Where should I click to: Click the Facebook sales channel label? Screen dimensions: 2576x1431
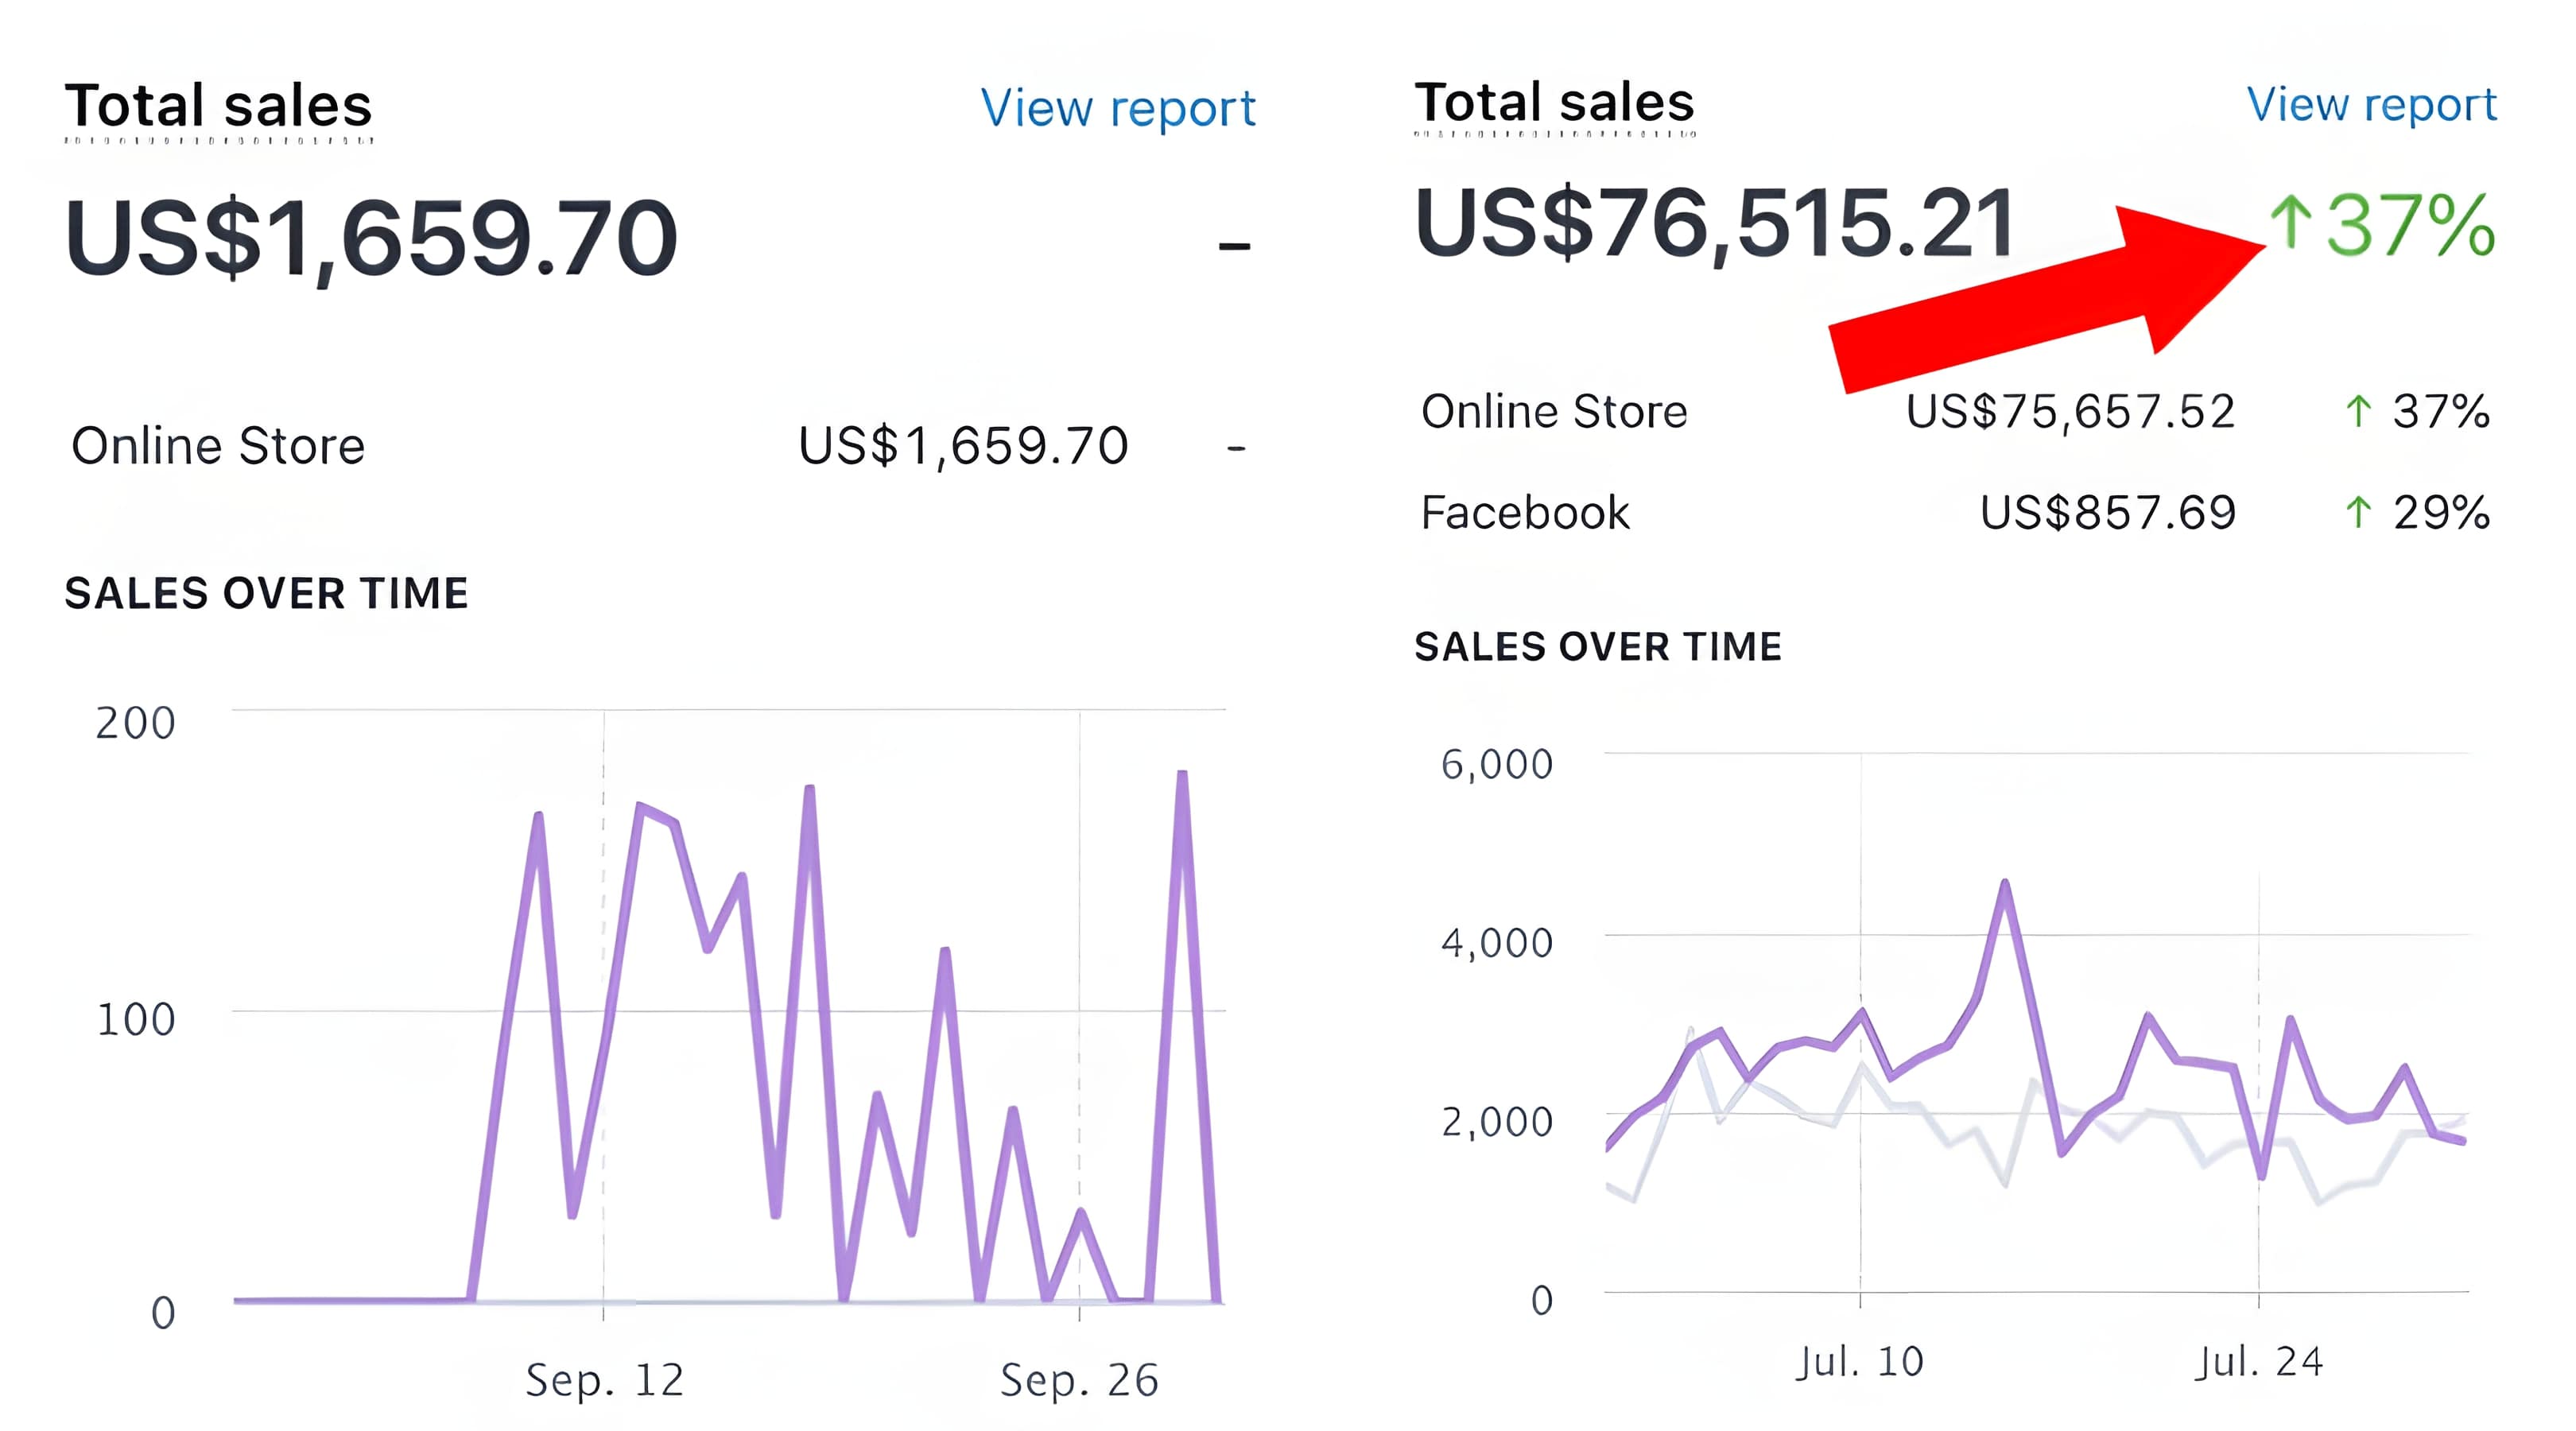1525,513
